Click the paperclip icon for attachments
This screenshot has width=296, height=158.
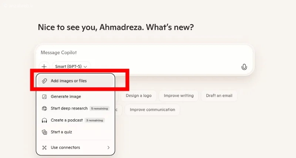click(44, 81)
